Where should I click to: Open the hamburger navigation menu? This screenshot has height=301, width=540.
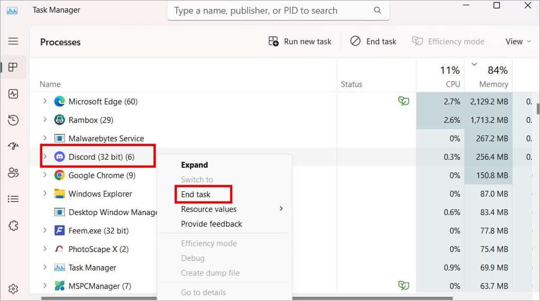click(x=13, y=41)
